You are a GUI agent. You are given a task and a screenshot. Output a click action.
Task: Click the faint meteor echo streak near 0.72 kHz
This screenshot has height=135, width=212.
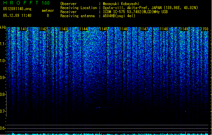tap(101, 108)
